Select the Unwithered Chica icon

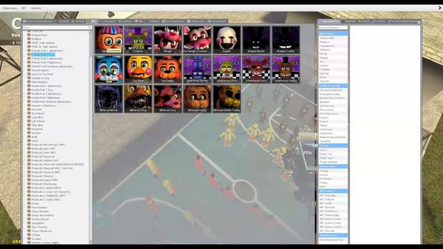226,69
